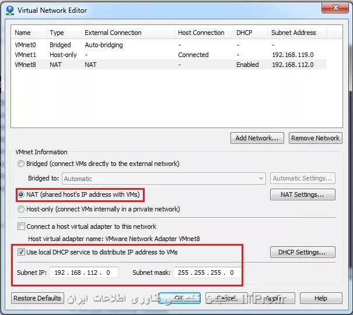
Task: Sort by External Connection column header
Action: [x=128, y=33]
